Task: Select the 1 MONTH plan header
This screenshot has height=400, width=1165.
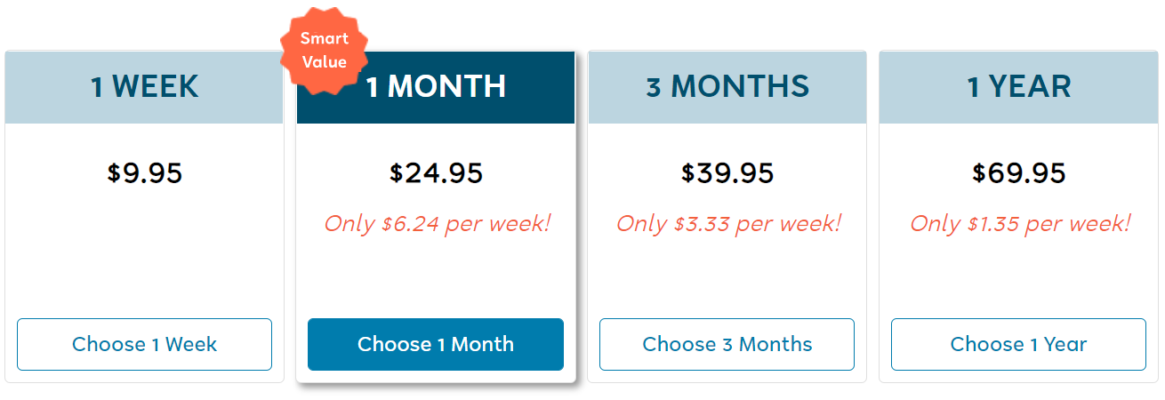Action: pyautogui.click(x=436, y=87)
